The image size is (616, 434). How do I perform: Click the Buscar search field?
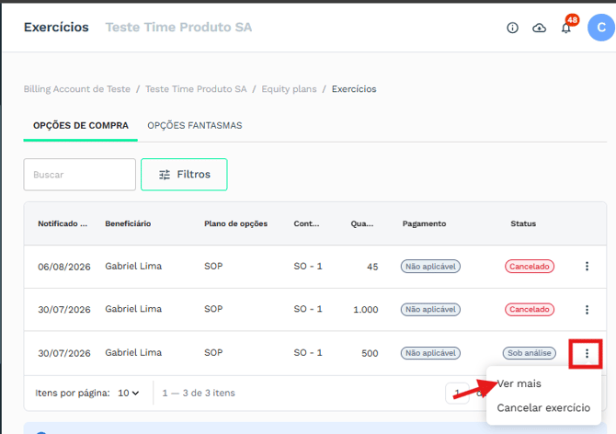coord(80,175)
